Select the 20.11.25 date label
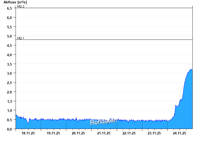The image size is (208, 143). click(x=79, y=133)
